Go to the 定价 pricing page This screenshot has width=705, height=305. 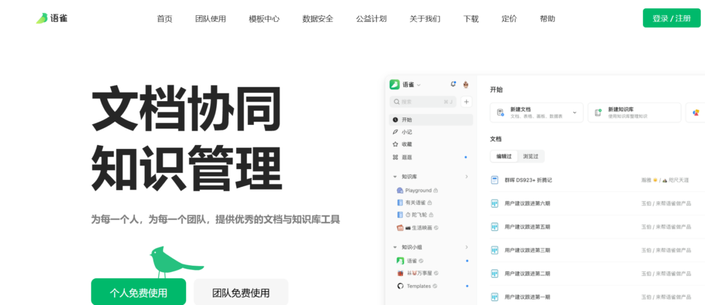pos(509,19)
